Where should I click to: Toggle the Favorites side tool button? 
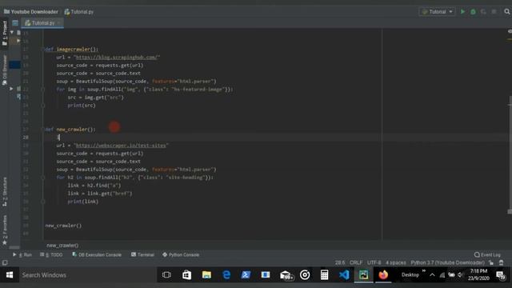5,230
